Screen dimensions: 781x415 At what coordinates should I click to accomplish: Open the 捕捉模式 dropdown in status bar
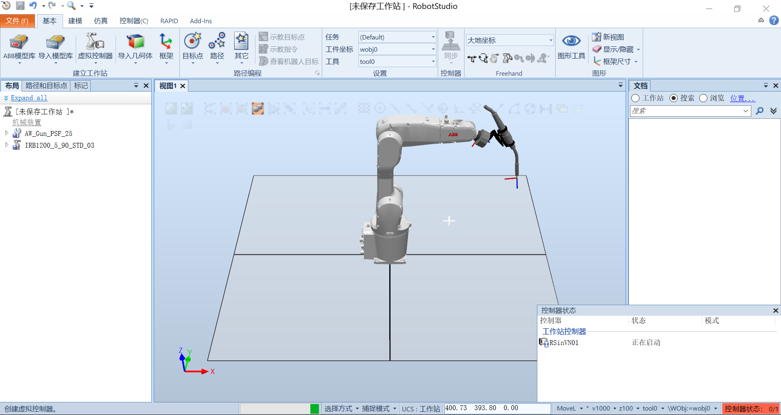[378, 408]
